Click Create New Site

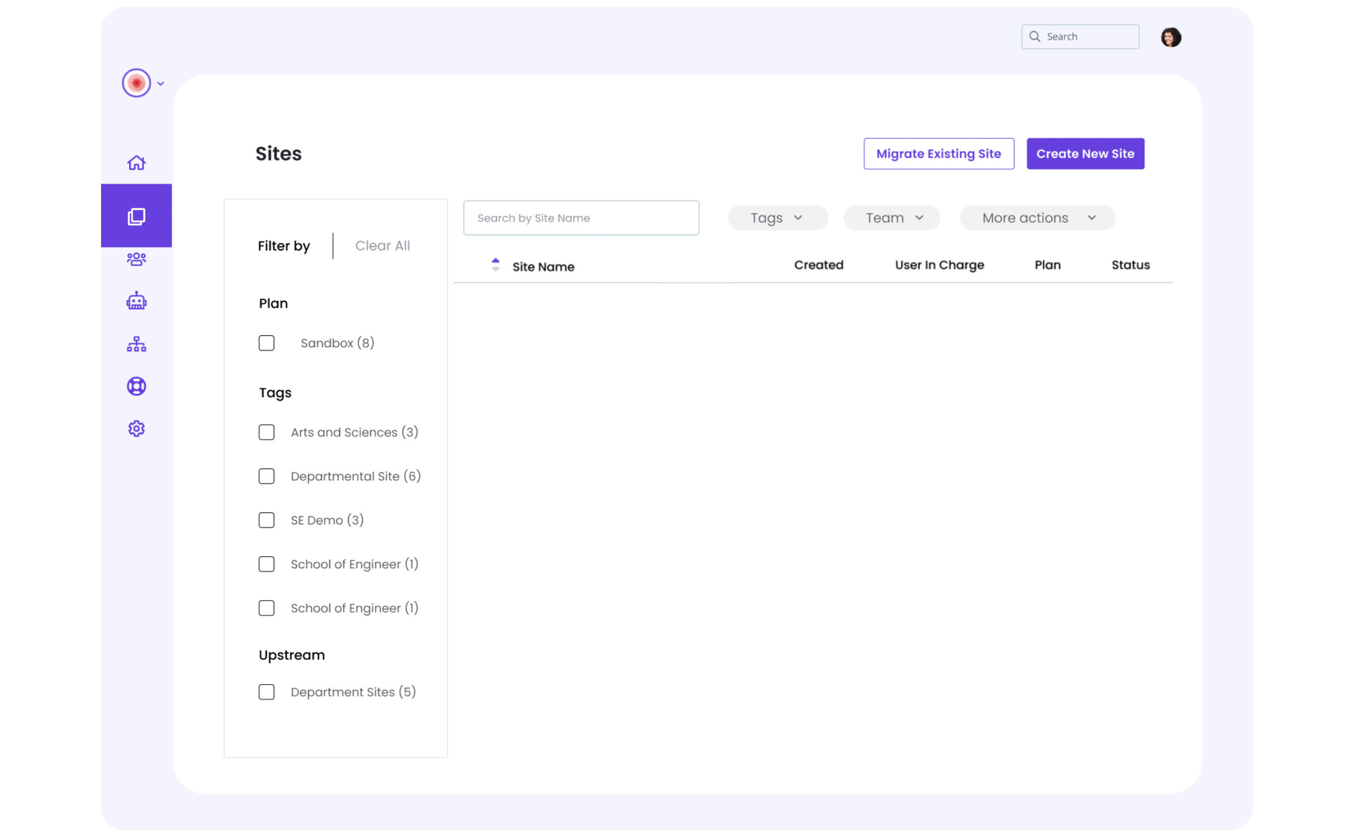coord(1085,154)
